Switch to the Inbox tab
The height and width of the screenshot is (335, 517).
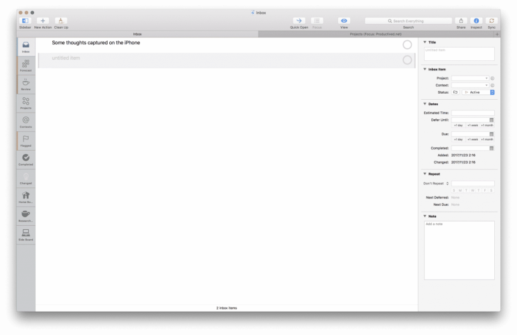(x=137, y=34)
